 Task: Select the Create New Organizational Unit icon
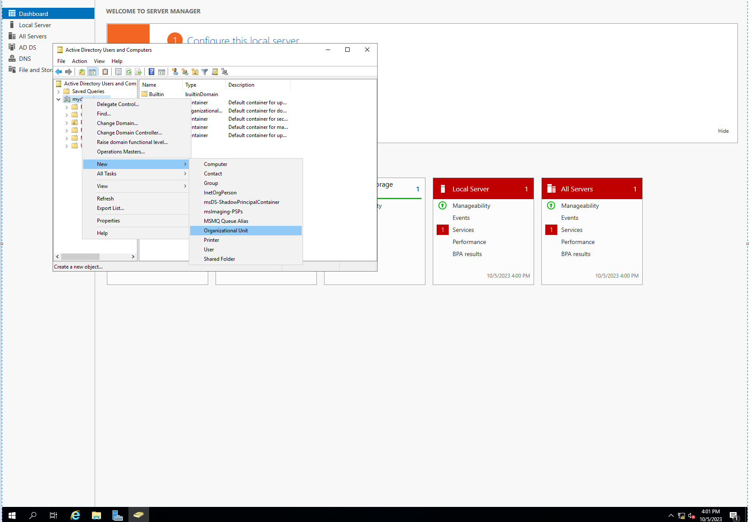point(195,72)
